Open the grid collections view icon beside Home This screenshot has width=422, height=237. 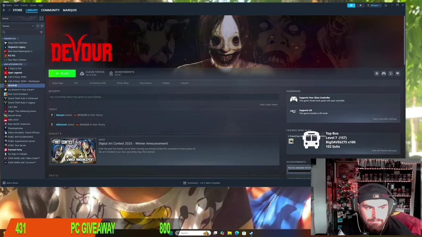(41, 18)
